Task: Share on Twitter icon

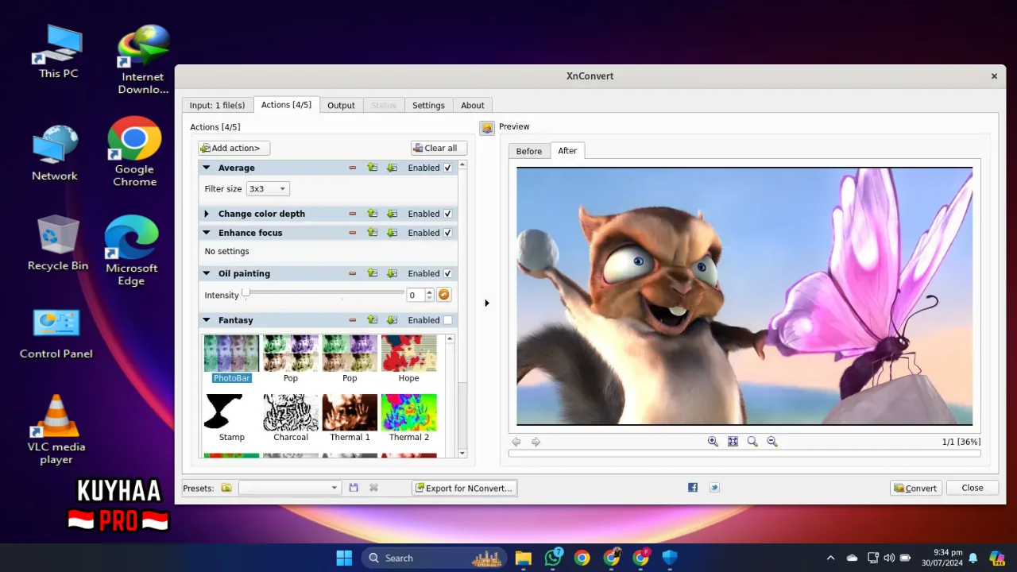Action: (x=714, y=488)
